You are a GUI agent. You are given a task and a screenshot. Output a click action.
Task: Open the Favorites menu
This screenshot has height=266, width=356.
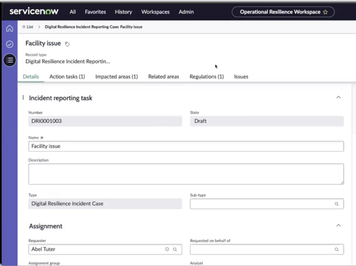[95, 12]
